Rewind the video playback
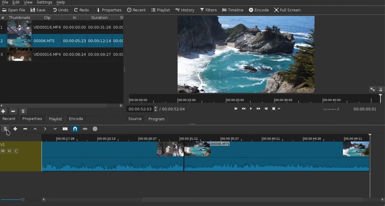385x206 pixels. [x=243, y=109]
